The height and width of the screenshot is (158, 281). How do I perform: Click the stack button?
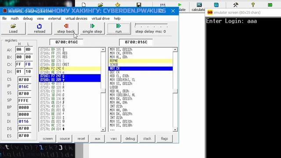[x=147, y=139]
